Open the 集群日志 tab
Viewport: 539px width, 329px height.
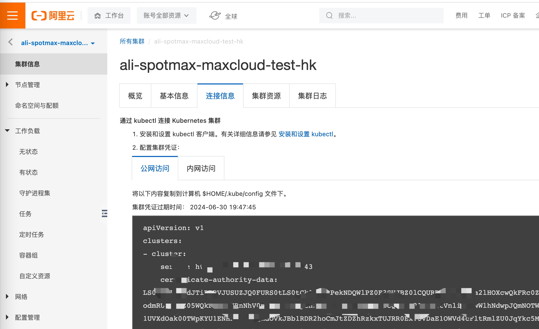tap(312, 96)
